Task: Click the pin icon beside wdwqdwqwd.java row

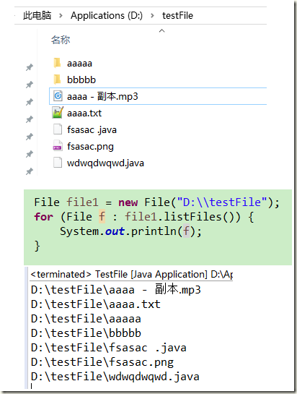Action: (30, 171)
